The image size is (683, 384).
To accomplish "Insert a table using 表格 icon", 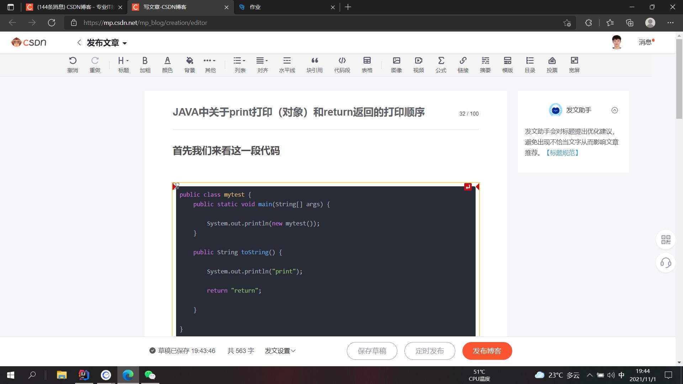I will point(367,64).
